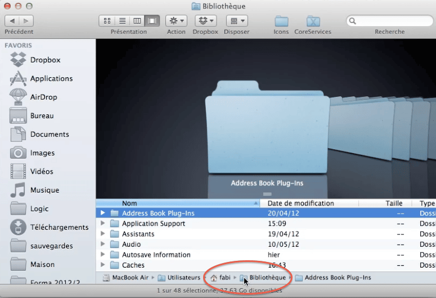
Task: Expand the Application Support folder
Action: point(102,224)
